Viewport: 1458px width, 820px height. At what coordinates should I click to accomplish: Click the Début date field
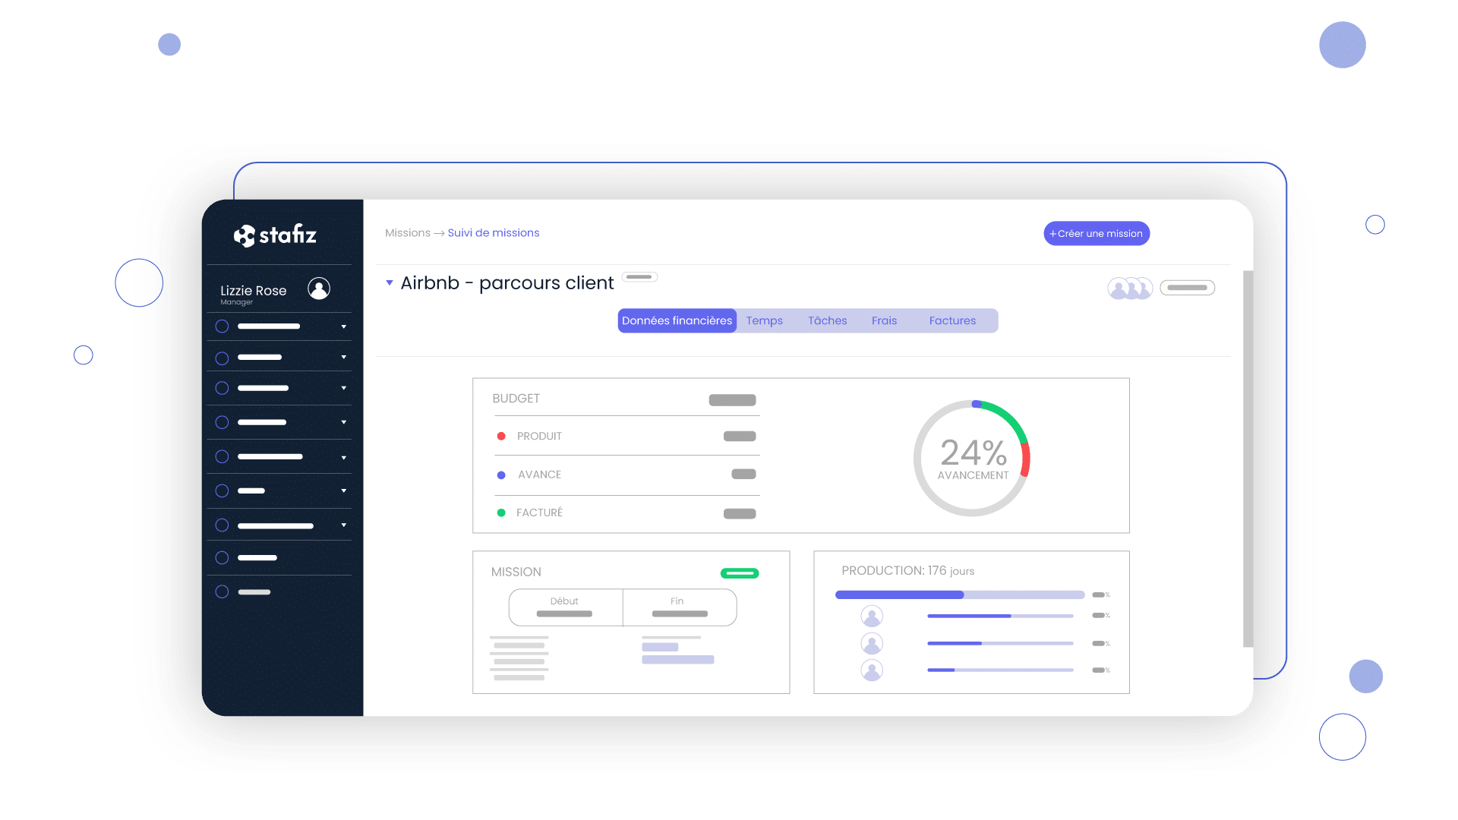(566, 607)
